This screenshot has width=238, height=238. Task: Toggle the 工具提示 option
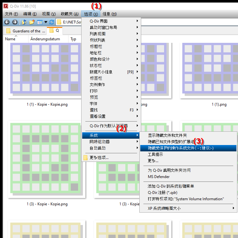coord(188,154)
